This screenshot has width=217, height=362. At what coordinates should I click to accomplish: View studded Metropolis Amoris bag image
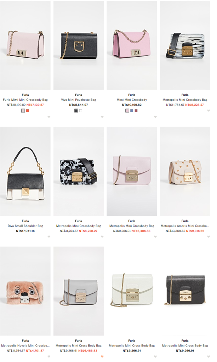[x=185, y=171]
